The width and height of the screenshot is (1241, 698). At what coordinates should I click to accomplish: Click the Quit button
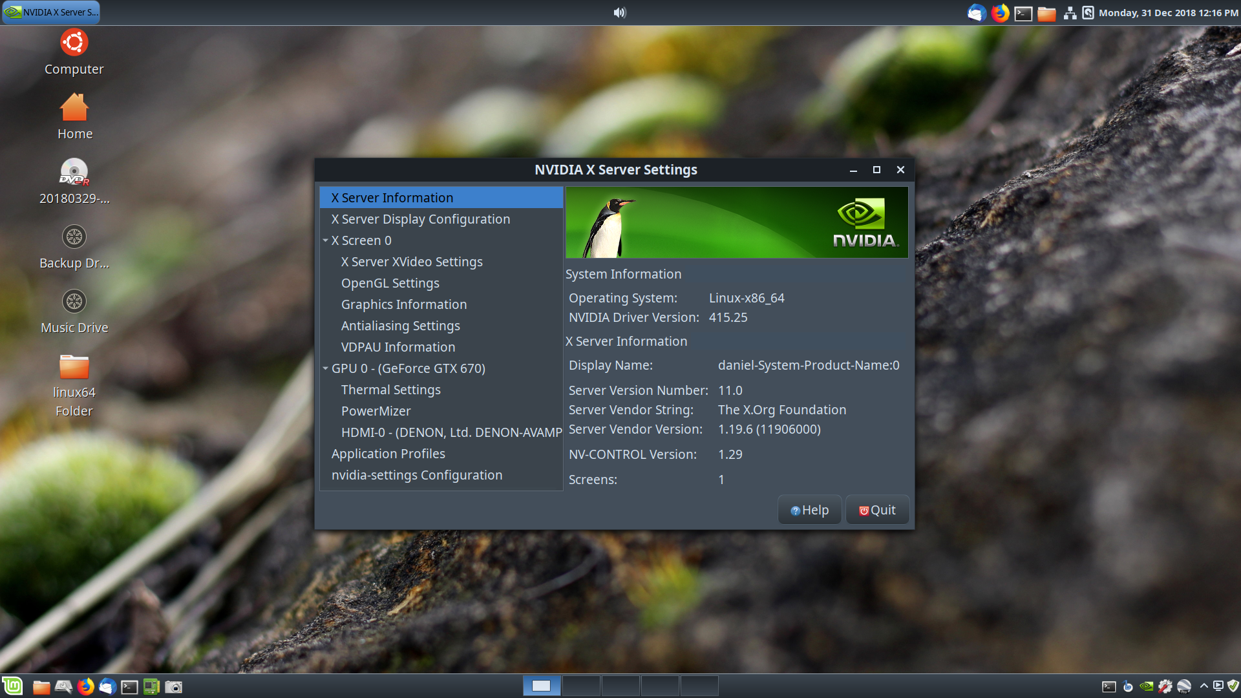[877, 510]
